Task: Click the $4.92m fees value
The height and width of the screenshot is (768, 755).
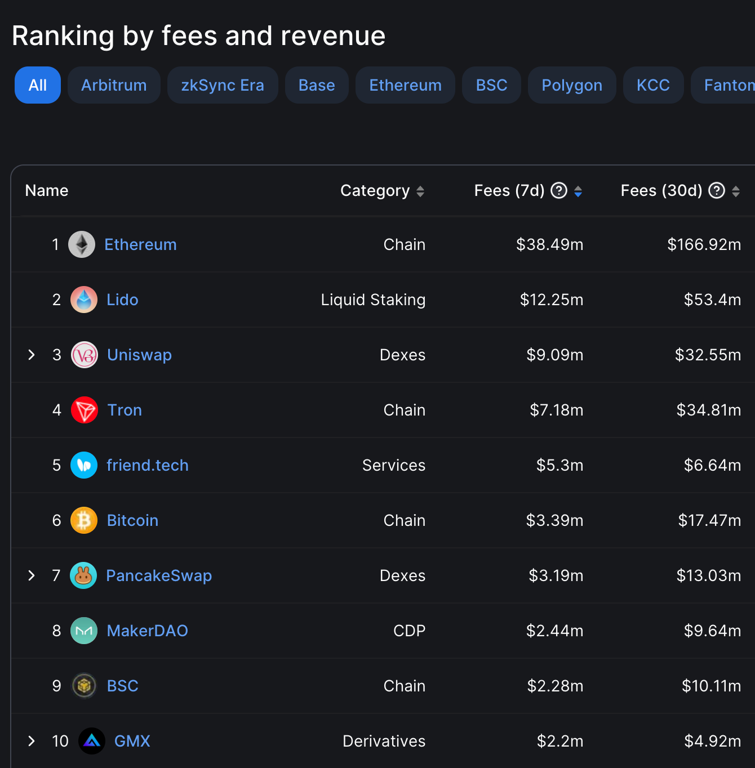Action: click(x=713, y=741)
